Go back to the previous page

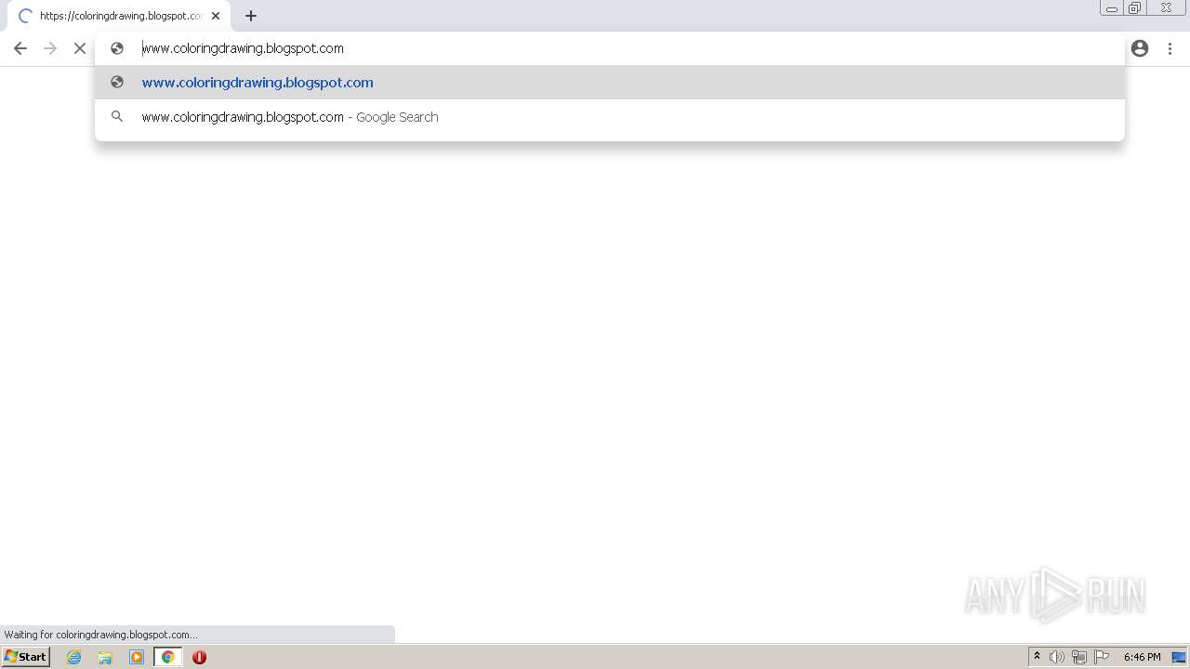(x=20, y=48)
